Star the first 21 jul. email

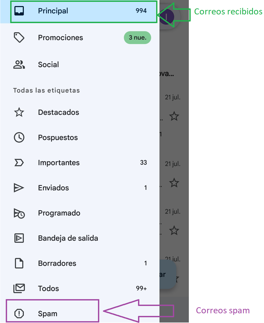tap(174, 116)
